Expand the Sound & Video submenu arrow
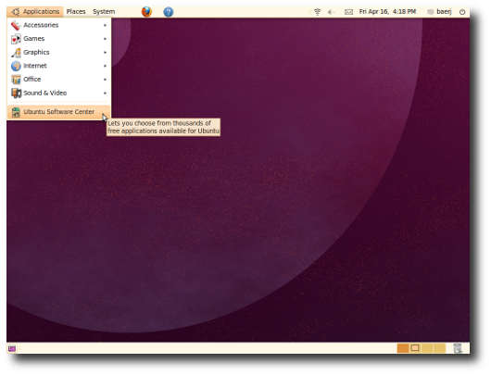Screen dimensions: 491x375 click(106, 93)
